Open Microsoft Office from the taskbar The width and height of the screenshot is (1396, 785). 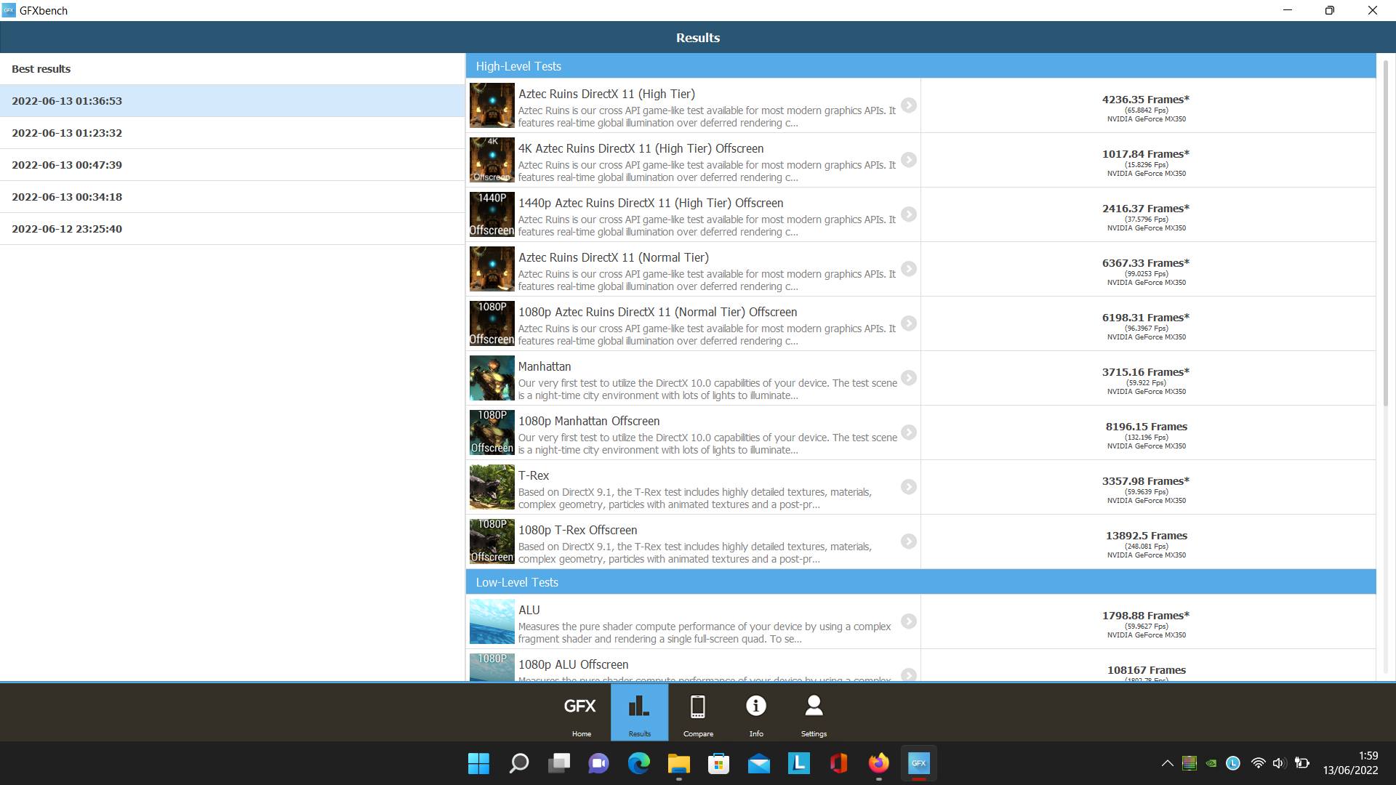(838, 763)
